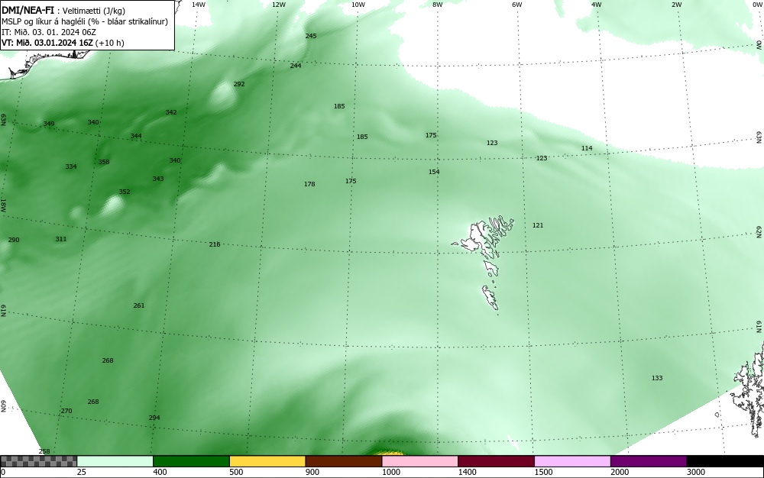Image resolution: width=764 pixels, height=478 pixels.
Task: Click the "2W" longitude label
Action: point(676,5)
